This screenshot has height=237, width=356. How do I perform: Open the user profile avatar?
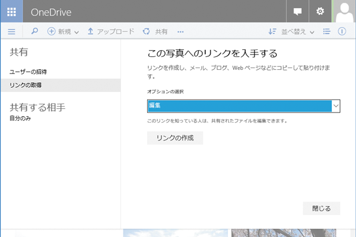point(344,11)
